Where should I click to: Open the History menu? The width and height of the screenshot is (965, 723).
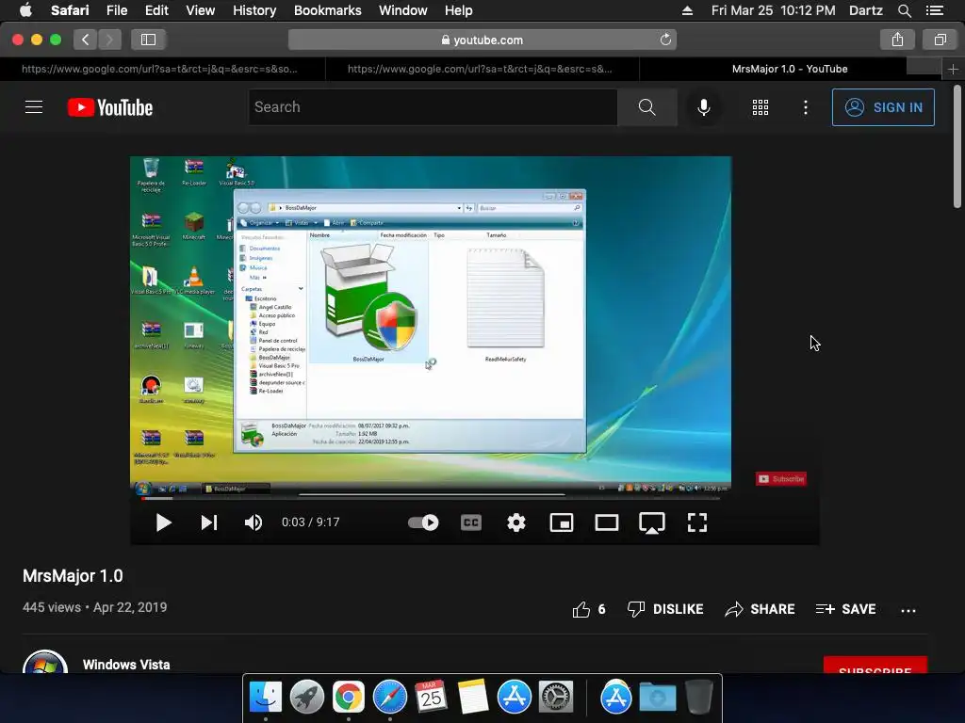click(x=254, y=10)
